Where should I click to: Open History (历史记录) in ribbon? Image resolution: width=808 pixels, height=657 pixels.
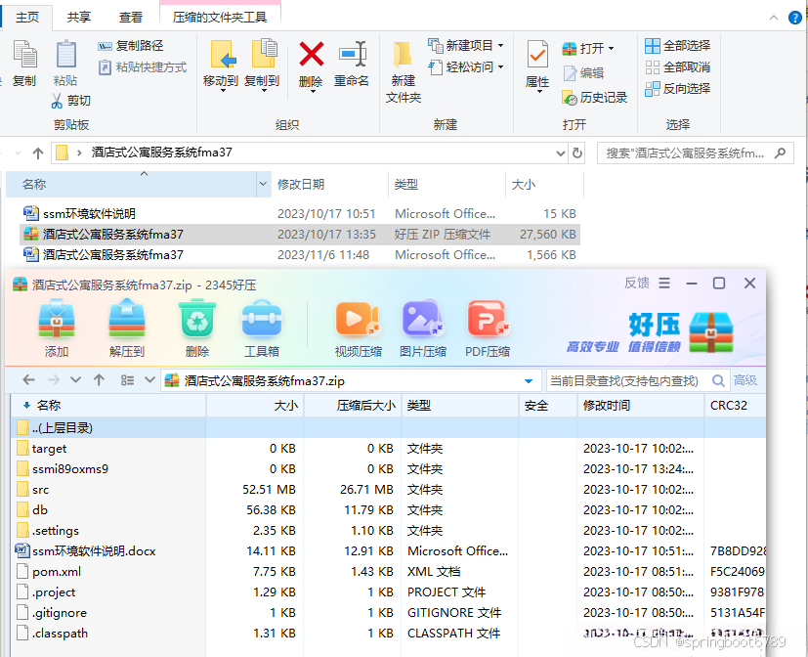coord(595,98)
